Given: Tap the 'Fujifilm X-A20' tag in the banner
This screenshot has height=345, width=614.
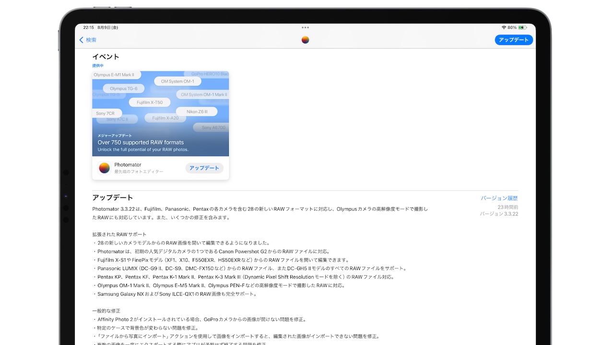Looking at the screenshot, I should click(165, 118).
